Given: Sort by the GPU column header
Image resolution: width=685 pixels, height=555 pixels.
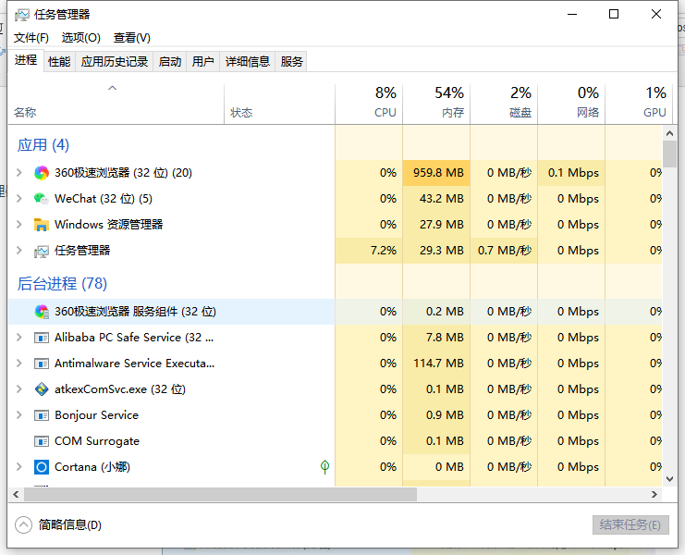Looking at the screenshot, I should pos(638,104).
